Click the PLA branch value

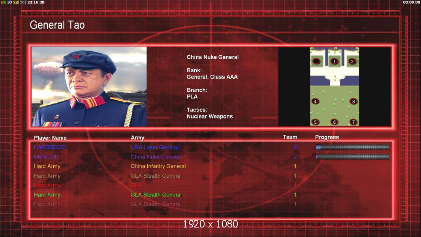(x=192, y=97)
